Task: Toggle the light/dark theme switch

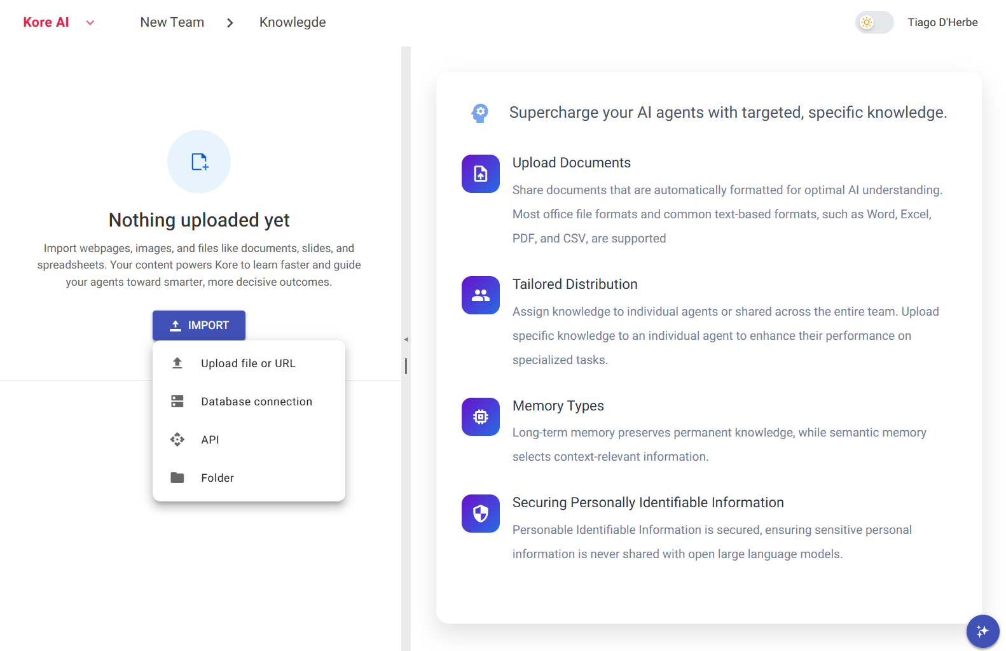Action: tap(874, 22)
